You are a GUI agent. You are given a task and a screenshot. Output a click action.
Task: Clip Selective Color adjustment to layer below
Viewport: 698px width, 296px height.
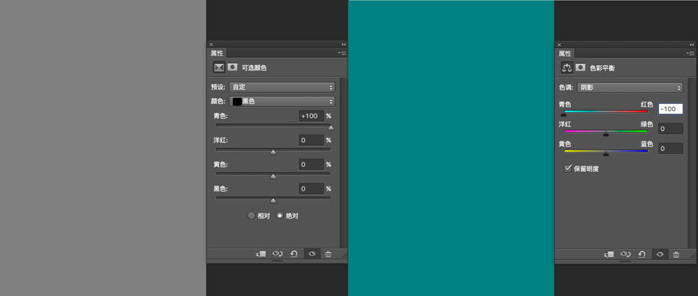(x=260, y=254)
